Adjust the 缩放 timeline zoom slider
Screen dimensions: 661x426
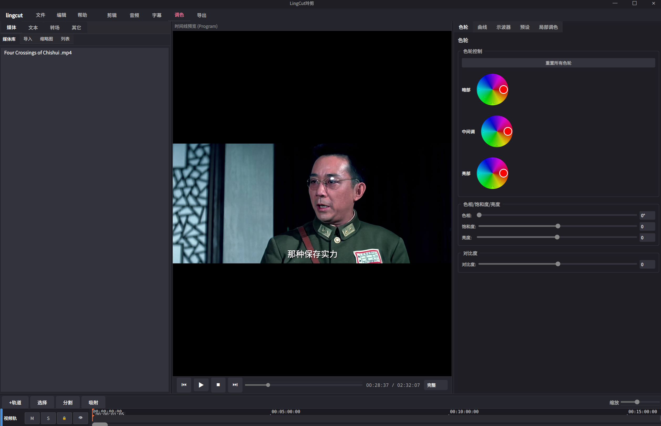pos(640,402)
